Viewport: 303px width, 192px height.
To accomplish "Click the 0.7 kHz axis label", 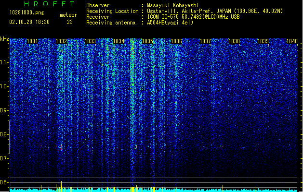I will pyautogui.click(x=4, y=158).
